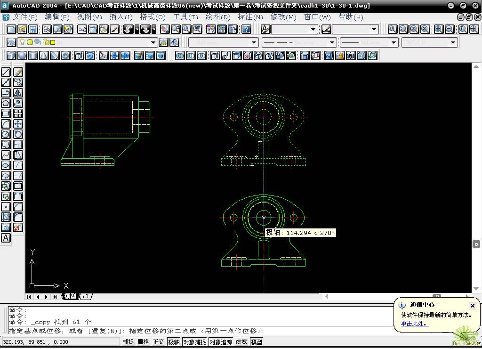Toggle the 栅格 (Grid) display
482x349 pixels.
coord(143,342)
